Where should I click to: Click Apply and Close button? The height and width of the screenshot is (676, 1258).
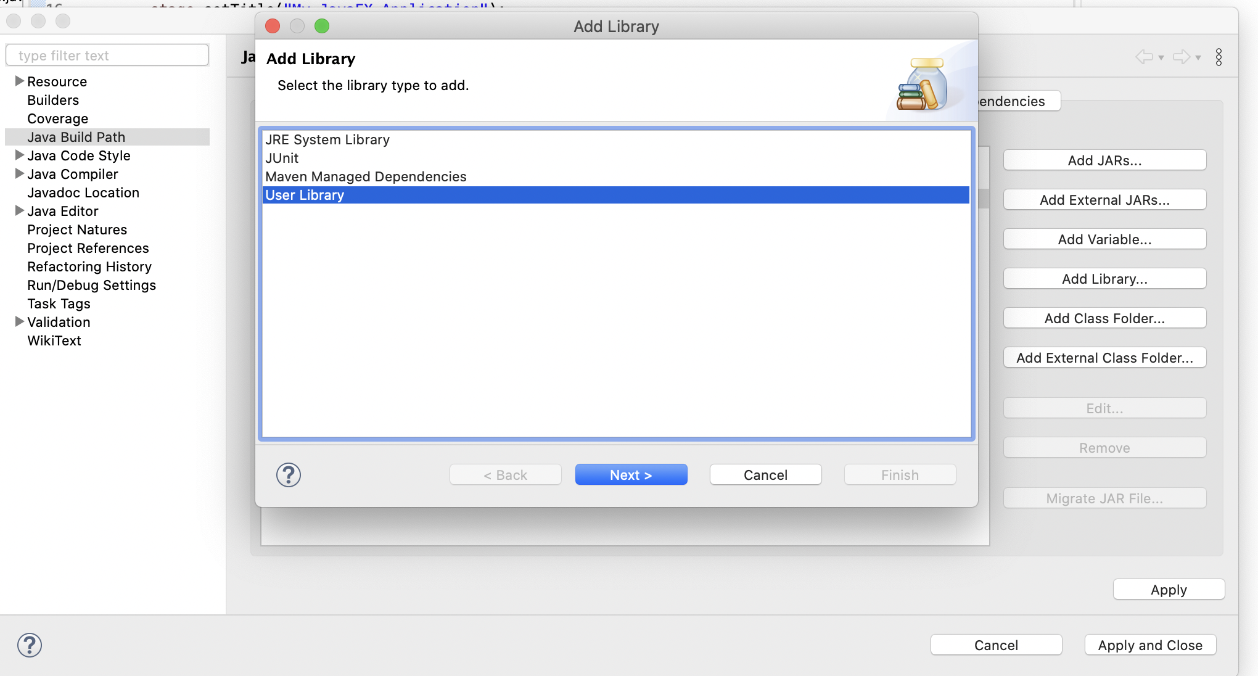pyautogui.click(x=1150, y=645)
